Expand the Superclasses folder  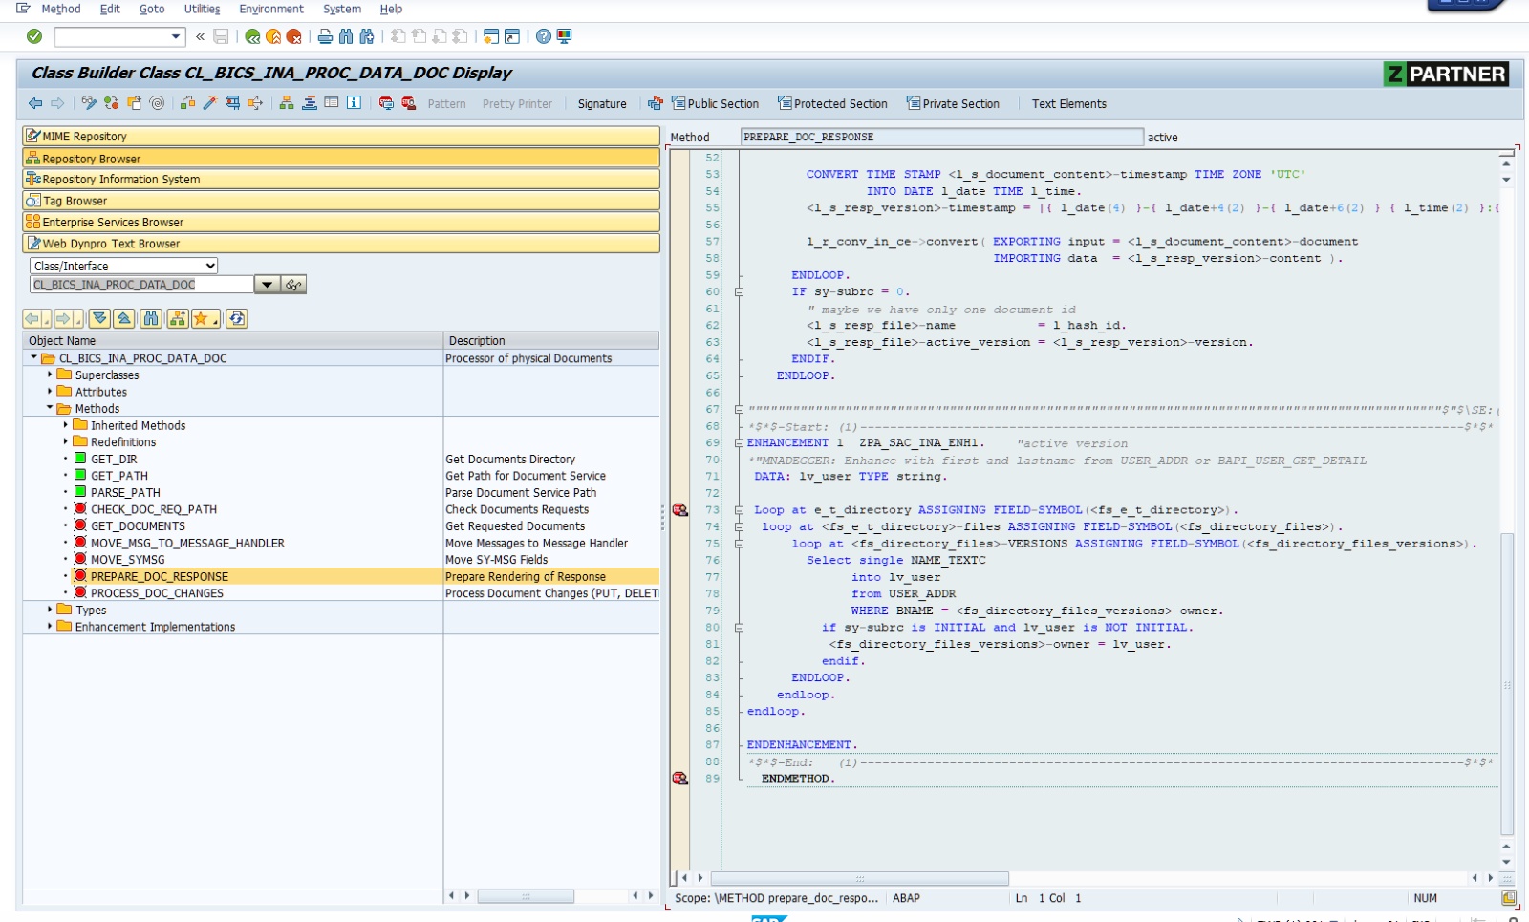coord(50,375)
